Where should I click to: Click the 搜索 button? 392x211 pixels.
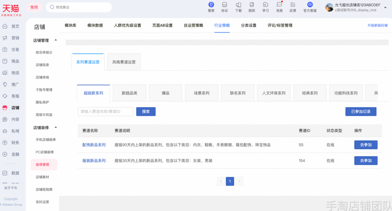click(x=146, y=111)
